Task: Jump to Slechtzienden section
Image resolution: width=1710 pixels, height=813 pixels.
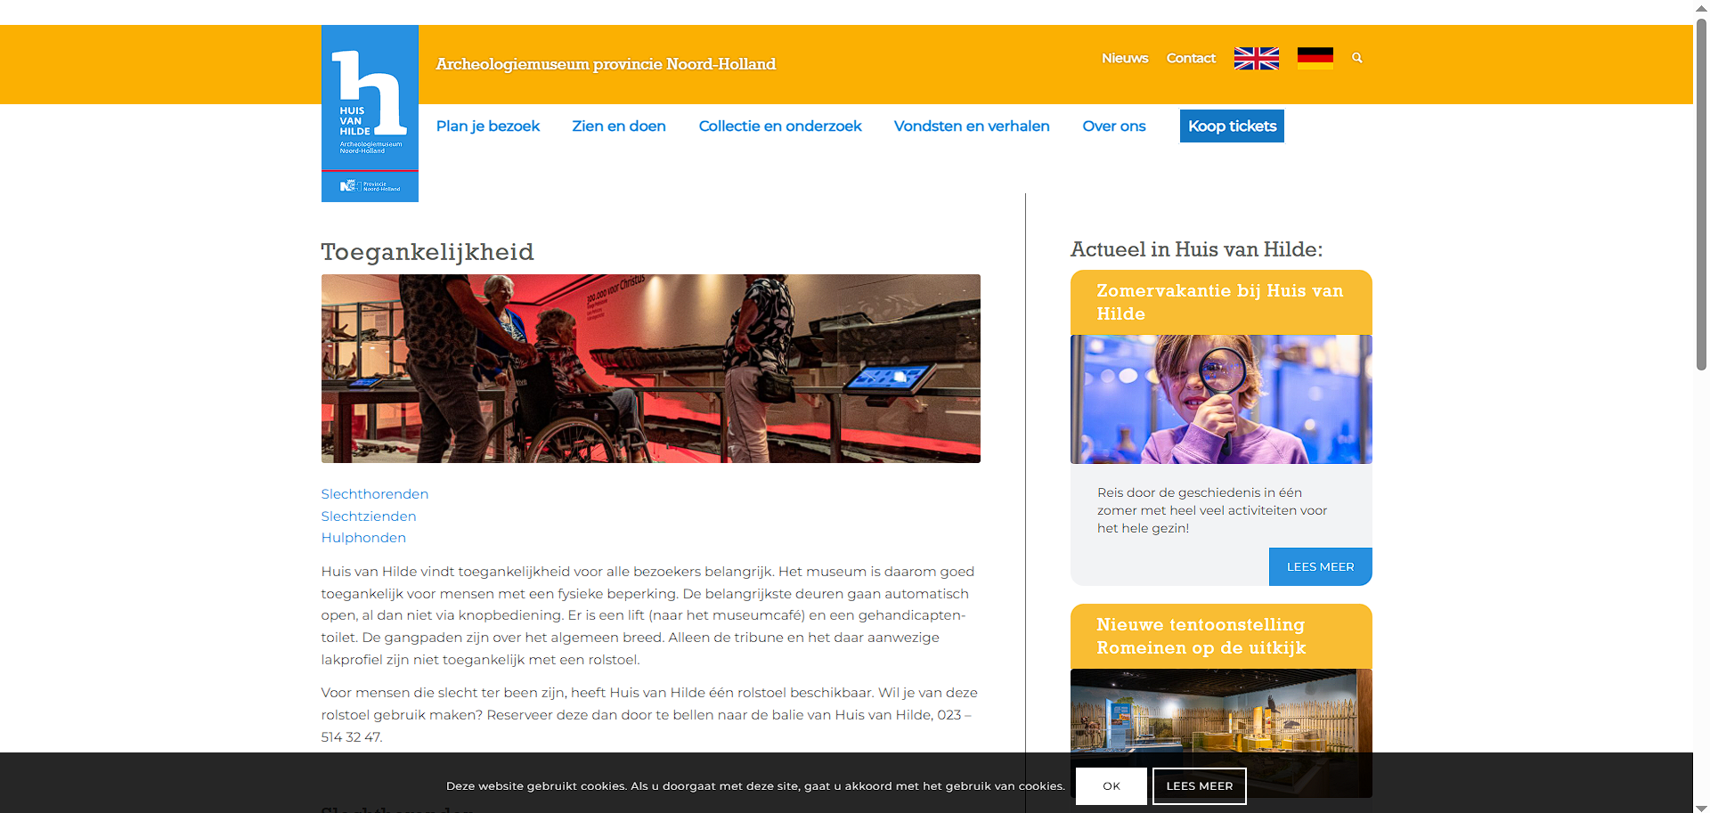Action: [x=369, y=516]
